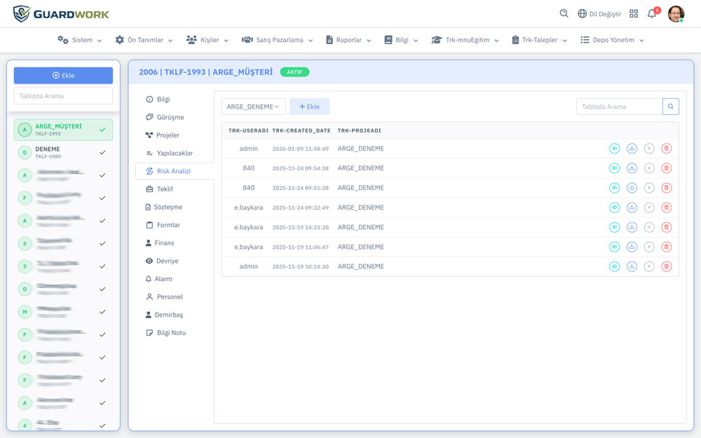Click the Tabloda Arama field in the left panel
This screenshot has height=438, width=701.
(63, 96)
